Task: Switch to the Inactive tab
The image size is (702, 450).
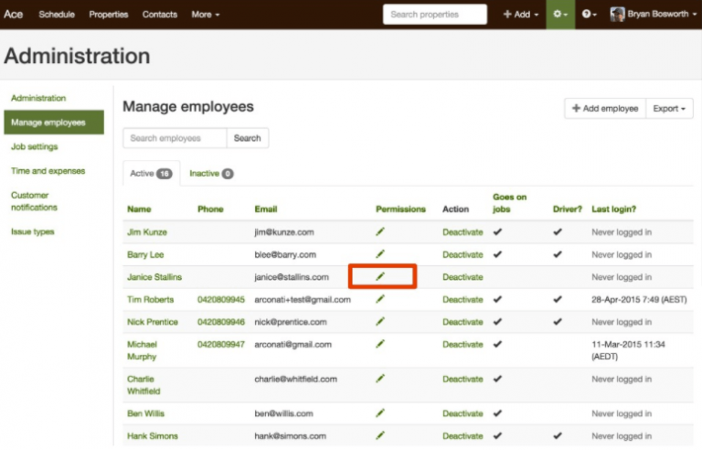Action: pyautogui.click(x=211, y=173)
